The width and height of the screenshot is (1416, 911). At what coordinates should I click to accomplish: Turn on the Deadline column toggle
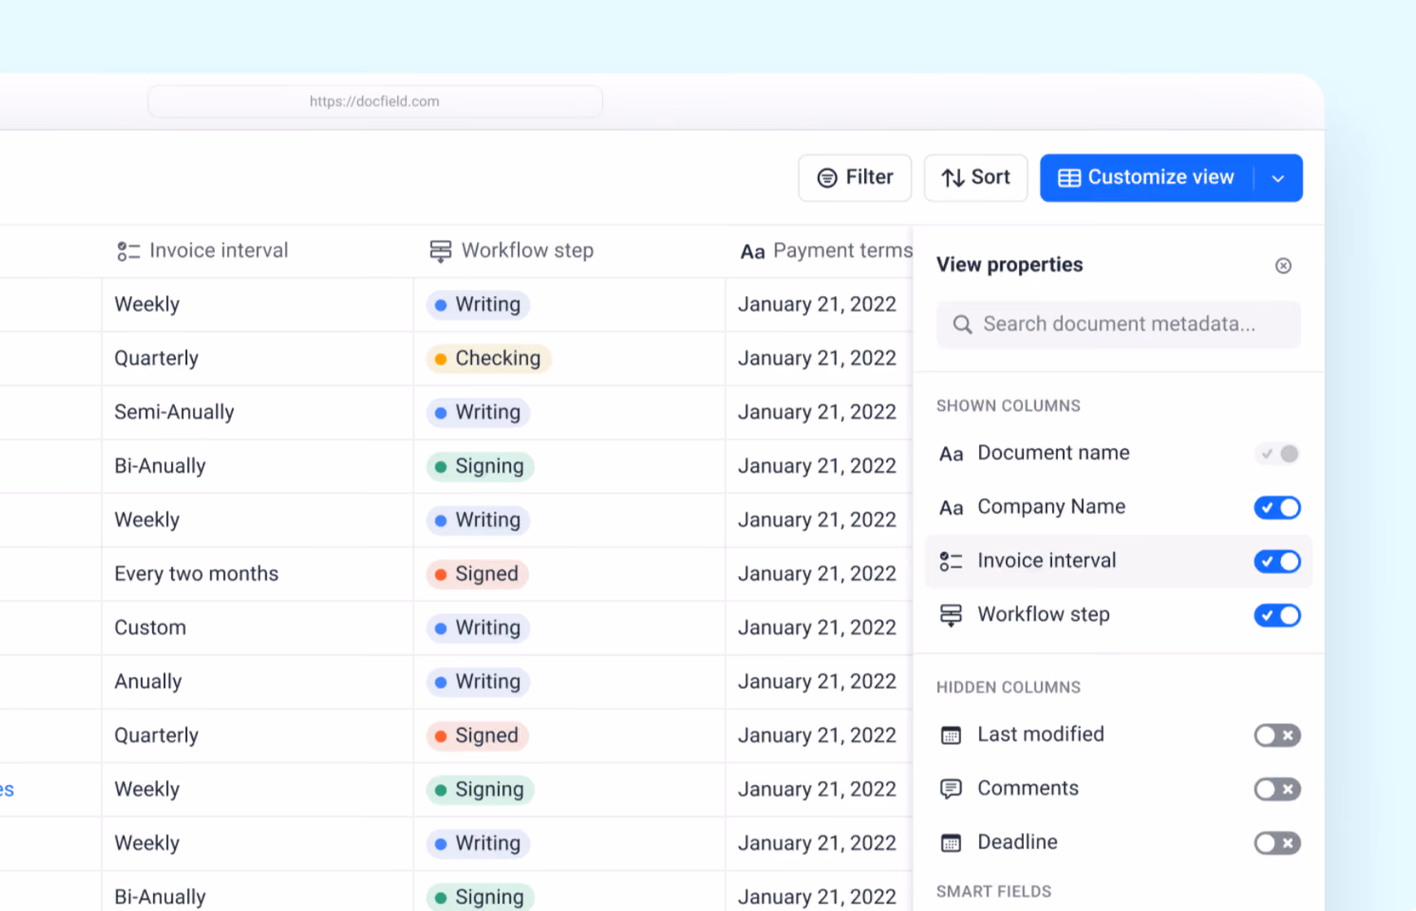click(x=1278, y=843)
